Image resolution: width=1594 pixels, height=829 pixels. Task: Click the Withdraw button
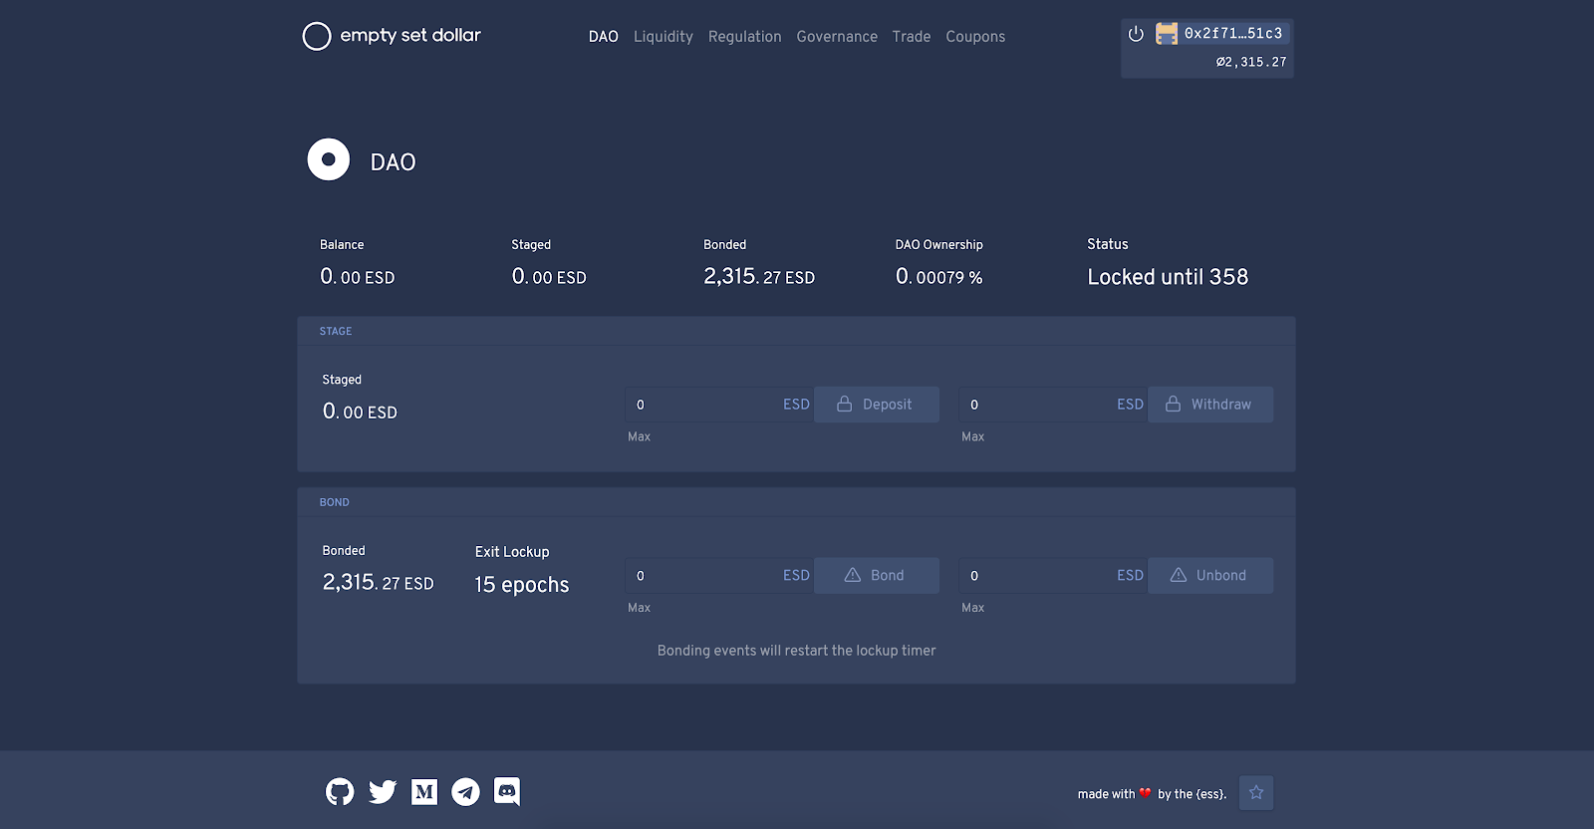point(1210,405)
